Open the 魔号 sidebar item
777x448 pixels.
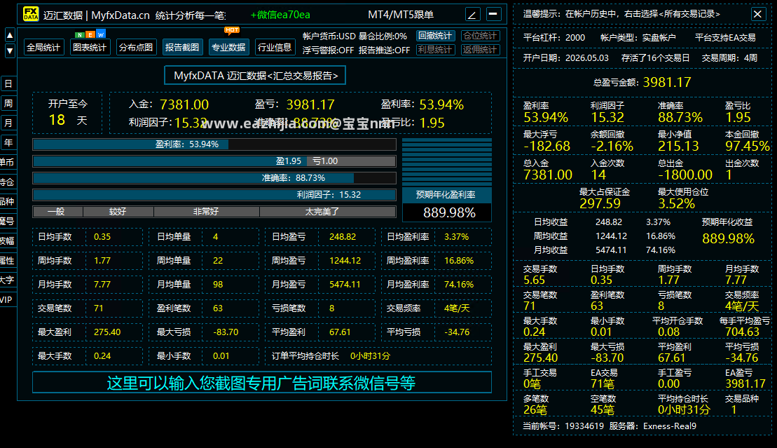point(8,222)
